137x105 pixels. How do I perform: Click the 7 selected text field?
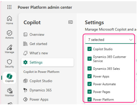(x=110, y=40)
